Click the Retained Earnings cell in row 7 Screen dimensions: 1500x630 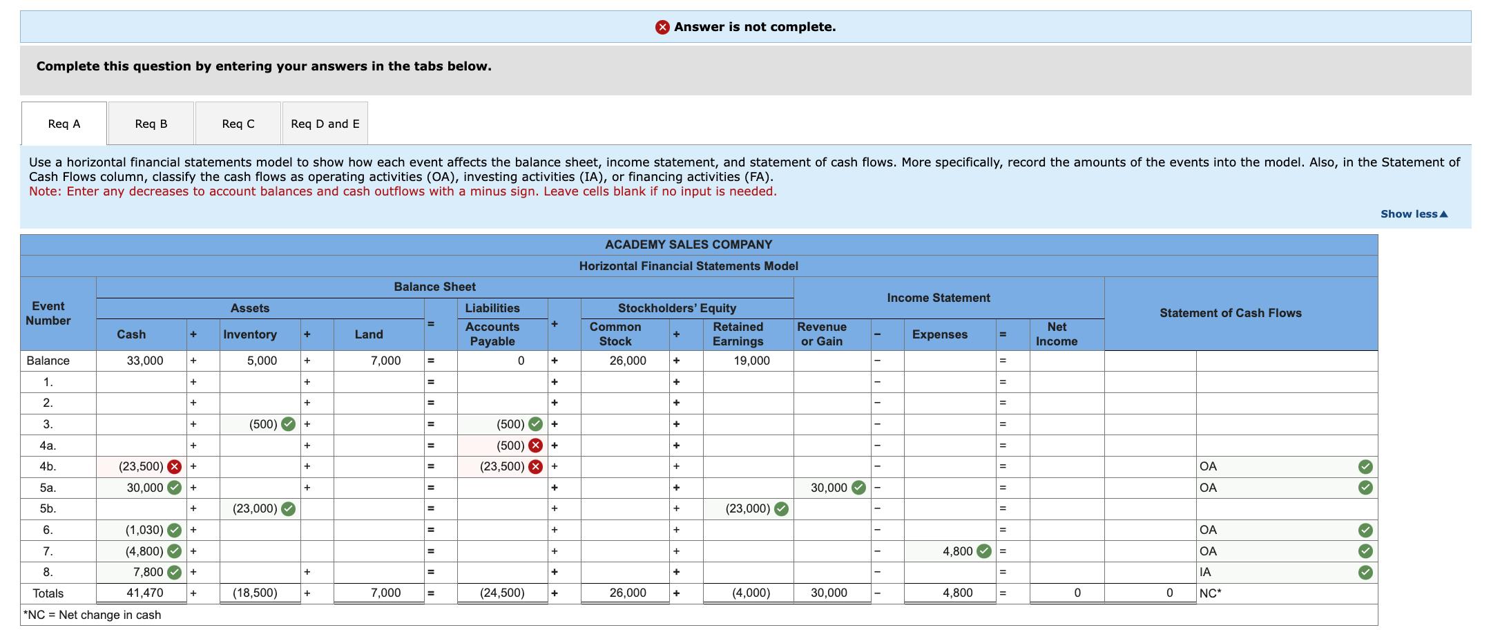pos(749,551)
